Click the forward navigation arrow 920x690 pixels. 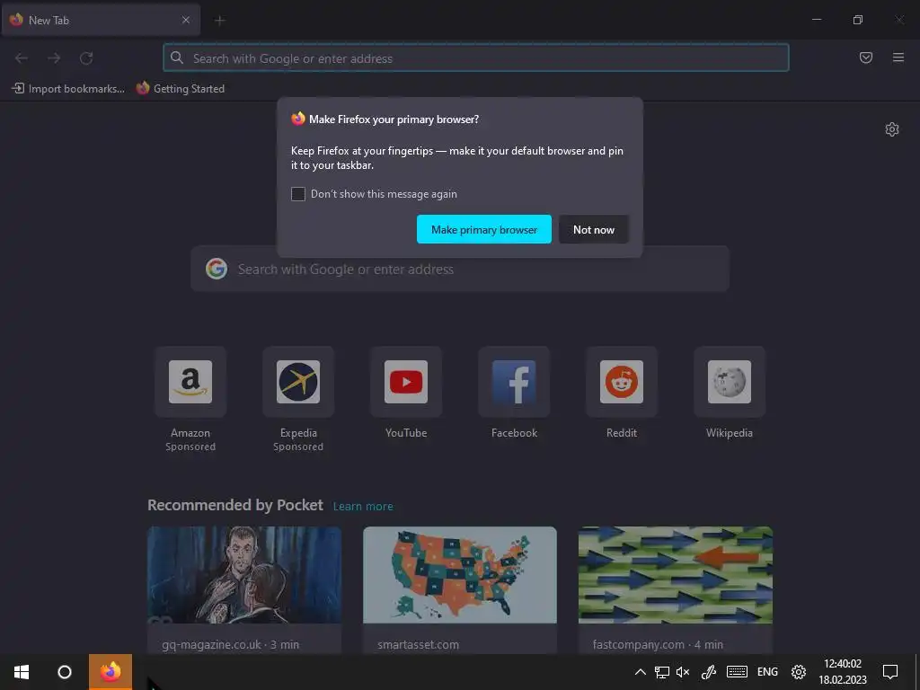tap(54, 58)
